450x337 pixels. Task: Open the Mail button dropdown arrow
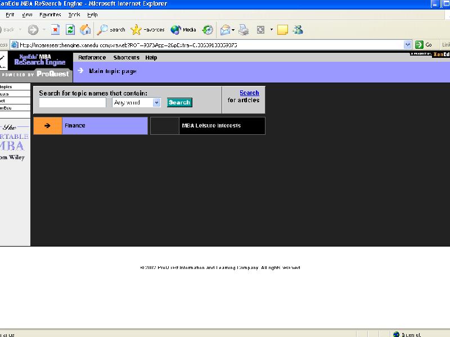[233, 30]
